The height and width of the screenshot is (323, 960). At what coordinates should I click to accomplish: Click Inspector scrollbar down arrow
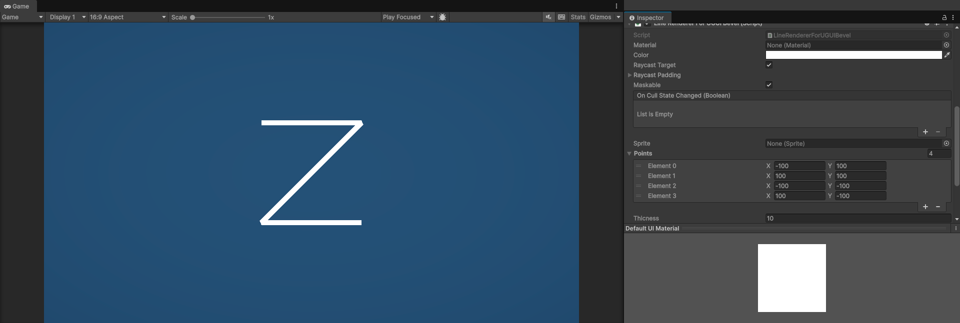(956, 219)
